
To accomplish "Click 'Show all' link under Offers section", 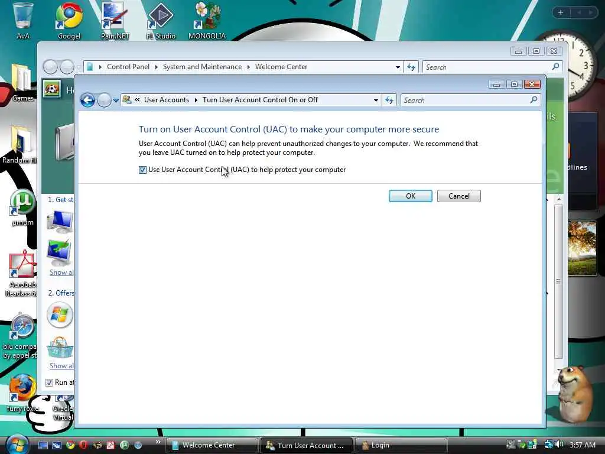I will coord(61,366).
